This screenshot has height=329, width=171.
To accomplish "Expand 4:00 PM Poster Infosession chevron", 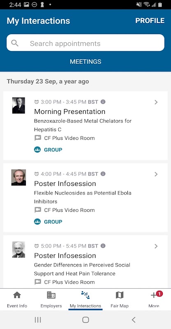I will point(156,174).
